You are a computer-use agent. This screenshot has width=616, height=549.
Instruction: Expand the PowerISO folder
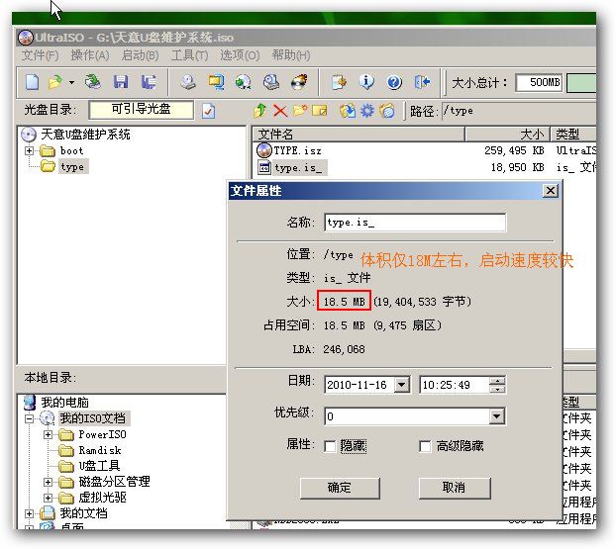48,435
